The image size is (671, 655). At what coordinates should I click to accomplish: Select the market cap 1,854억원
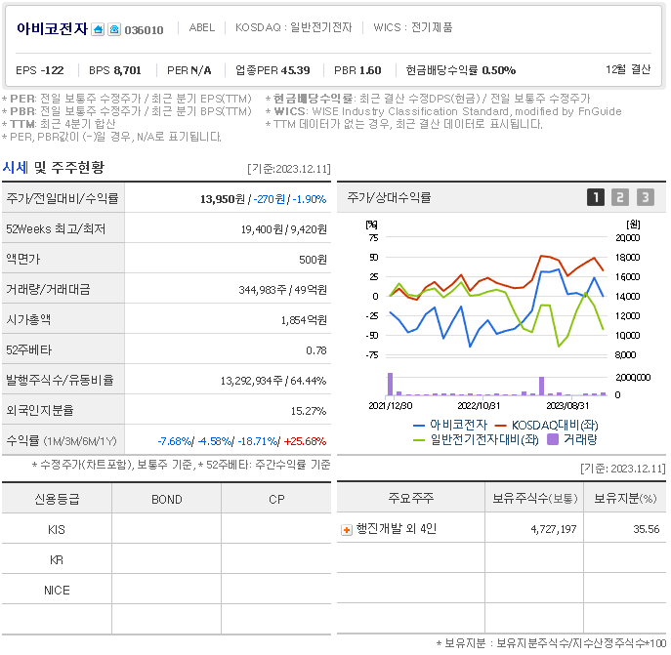304,320
